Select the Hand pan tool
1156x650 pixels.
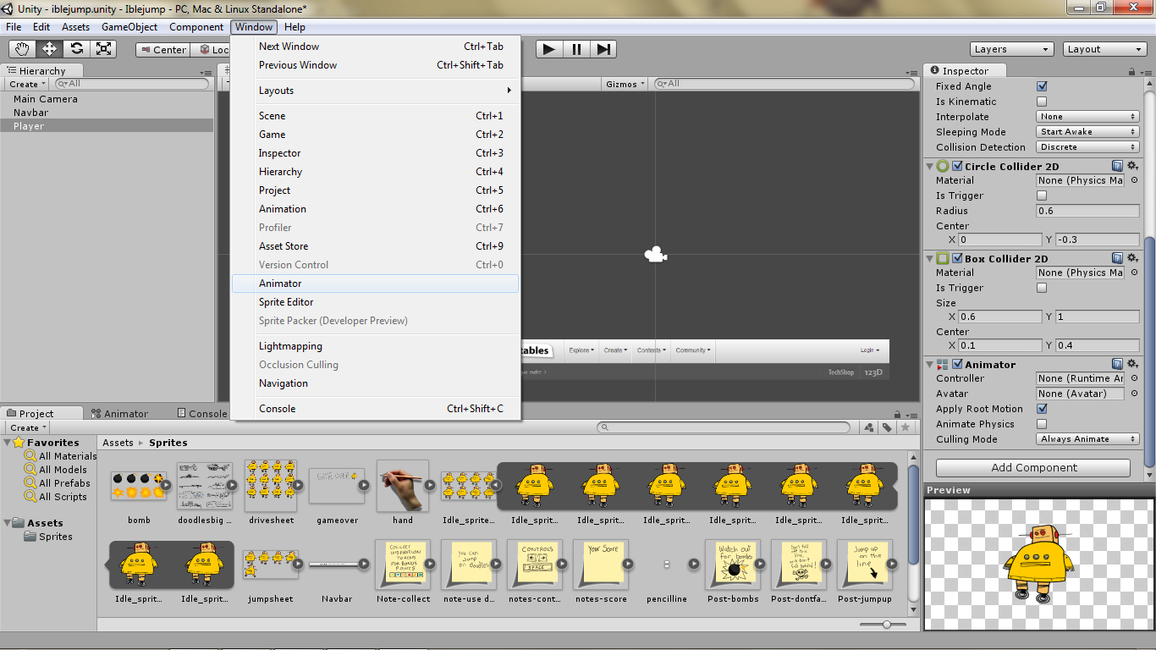(x=21, y=48)
